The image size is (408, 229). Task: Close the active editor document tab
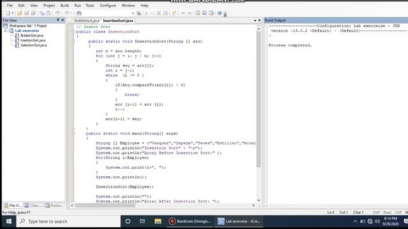(x=259, y=20)
